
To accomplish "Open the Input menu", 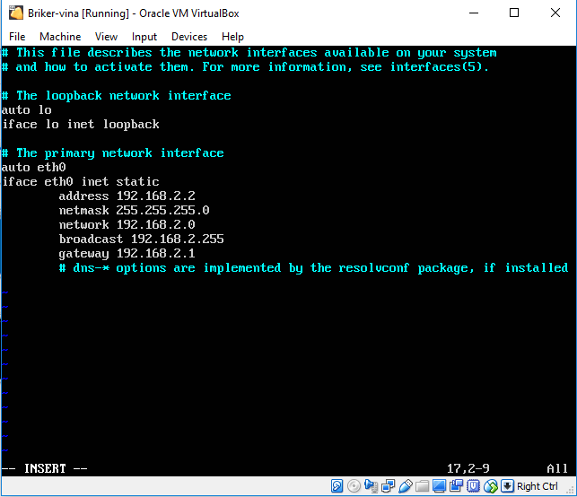I will 144,37.
